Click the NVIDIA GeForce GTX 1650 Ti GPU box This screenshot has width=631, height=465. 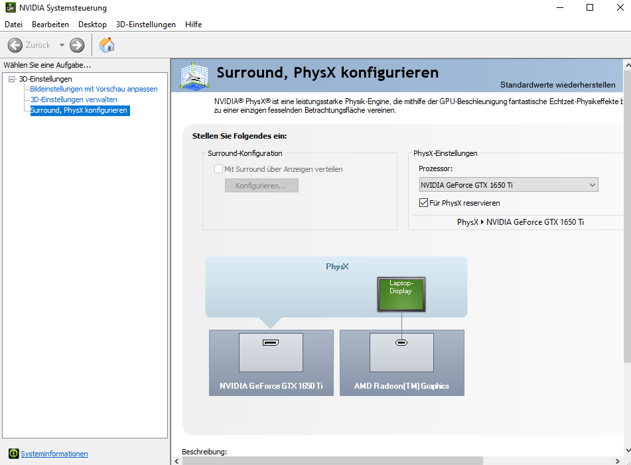(x=271, y=363)
